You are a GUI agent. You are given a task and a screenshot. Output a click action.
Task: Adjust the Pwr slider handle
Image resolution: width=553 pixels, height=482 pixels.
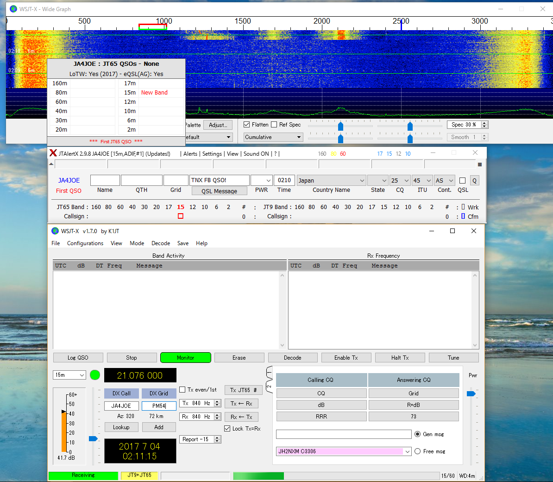tap(471, 393)
